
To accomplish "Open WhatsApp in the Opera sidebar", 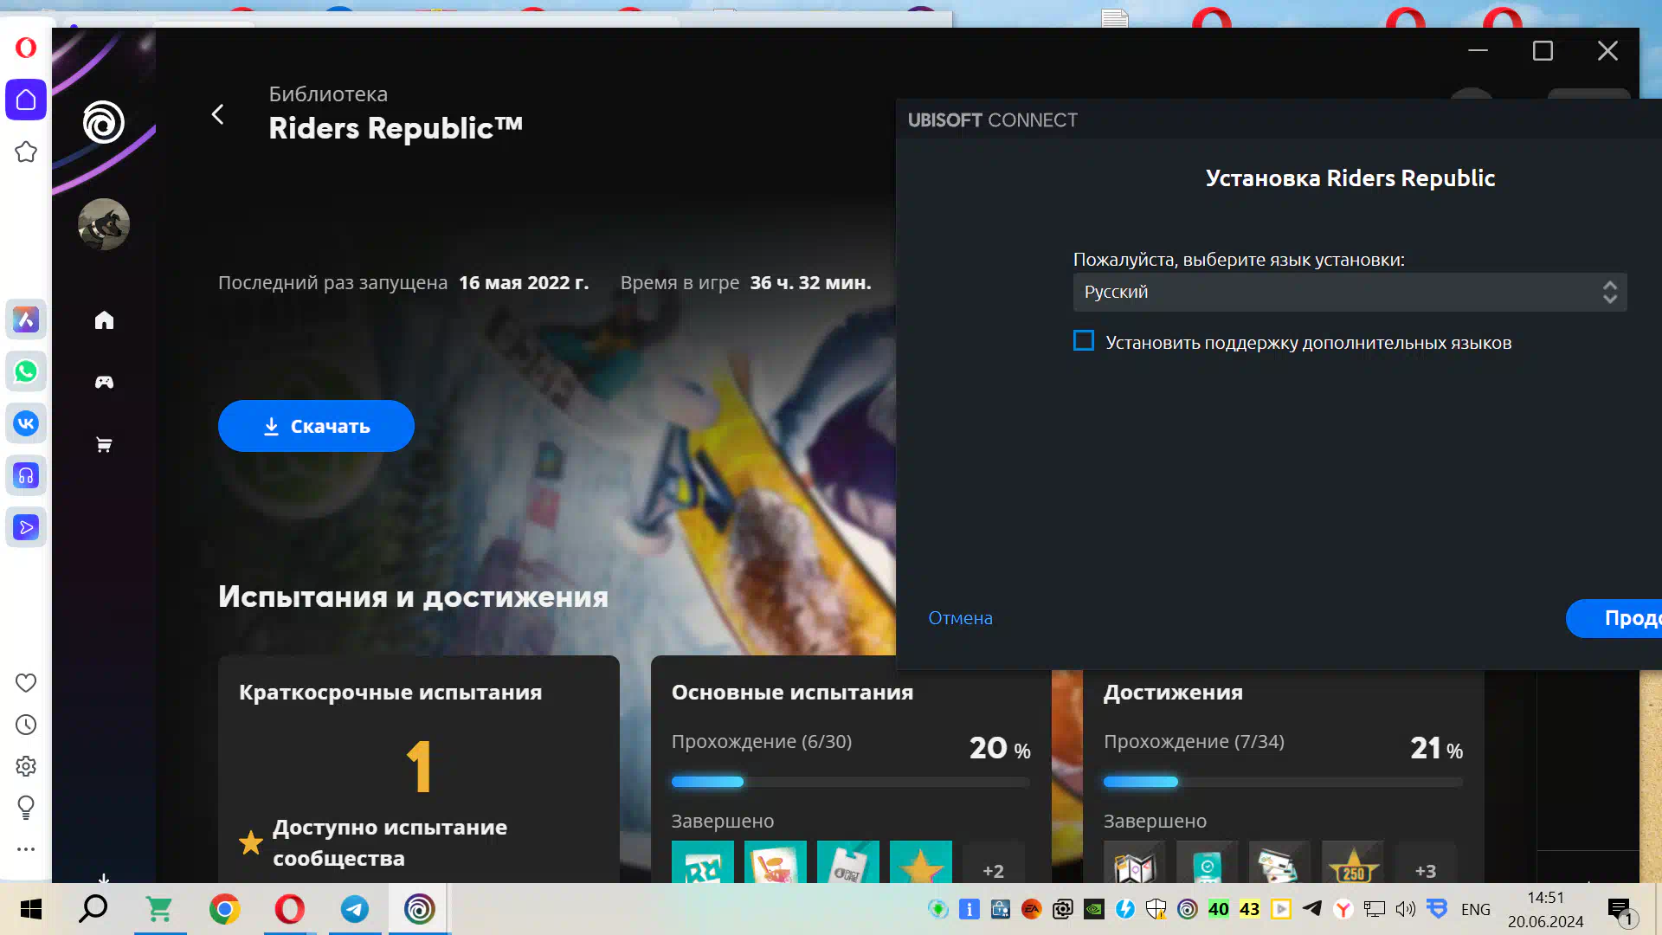I will (x=26, y=371).
